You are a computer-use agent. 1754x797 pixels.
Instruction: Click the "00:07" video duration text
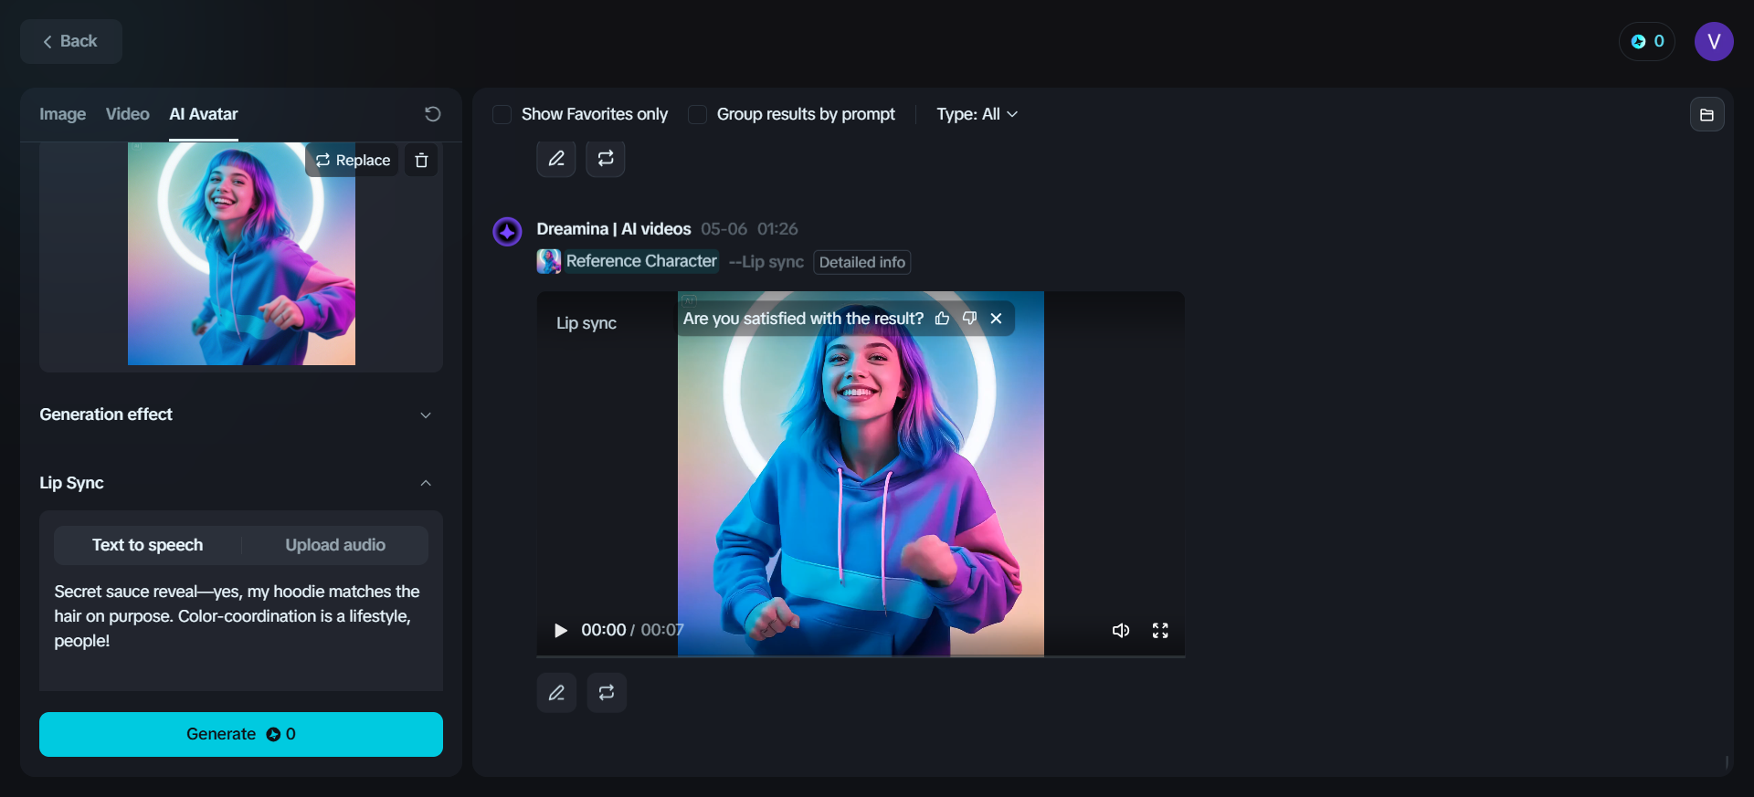pyautogui.click(x=662, y=630)
